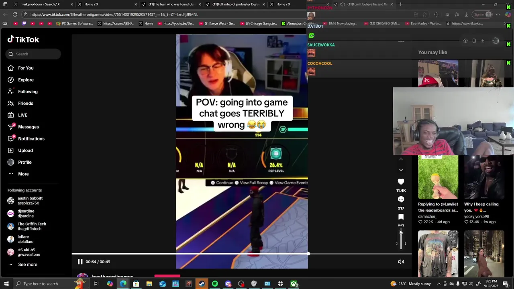Open the LIVE section

[x=17, y=115]
